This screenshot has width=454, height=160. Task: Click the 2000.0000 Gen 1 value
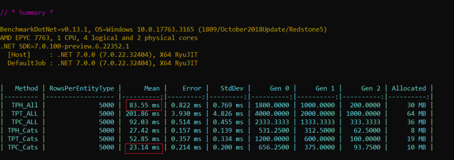pos(317,114)
